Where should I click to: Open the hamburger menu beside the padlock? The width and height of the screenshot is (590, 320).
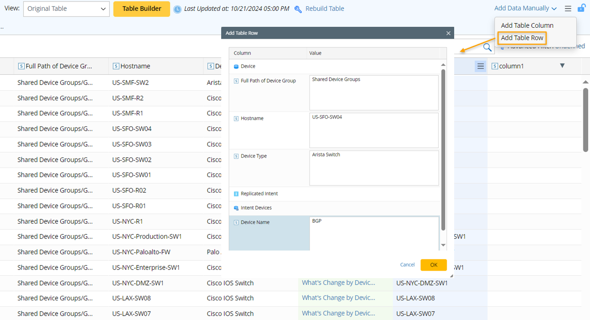point(568,8)
